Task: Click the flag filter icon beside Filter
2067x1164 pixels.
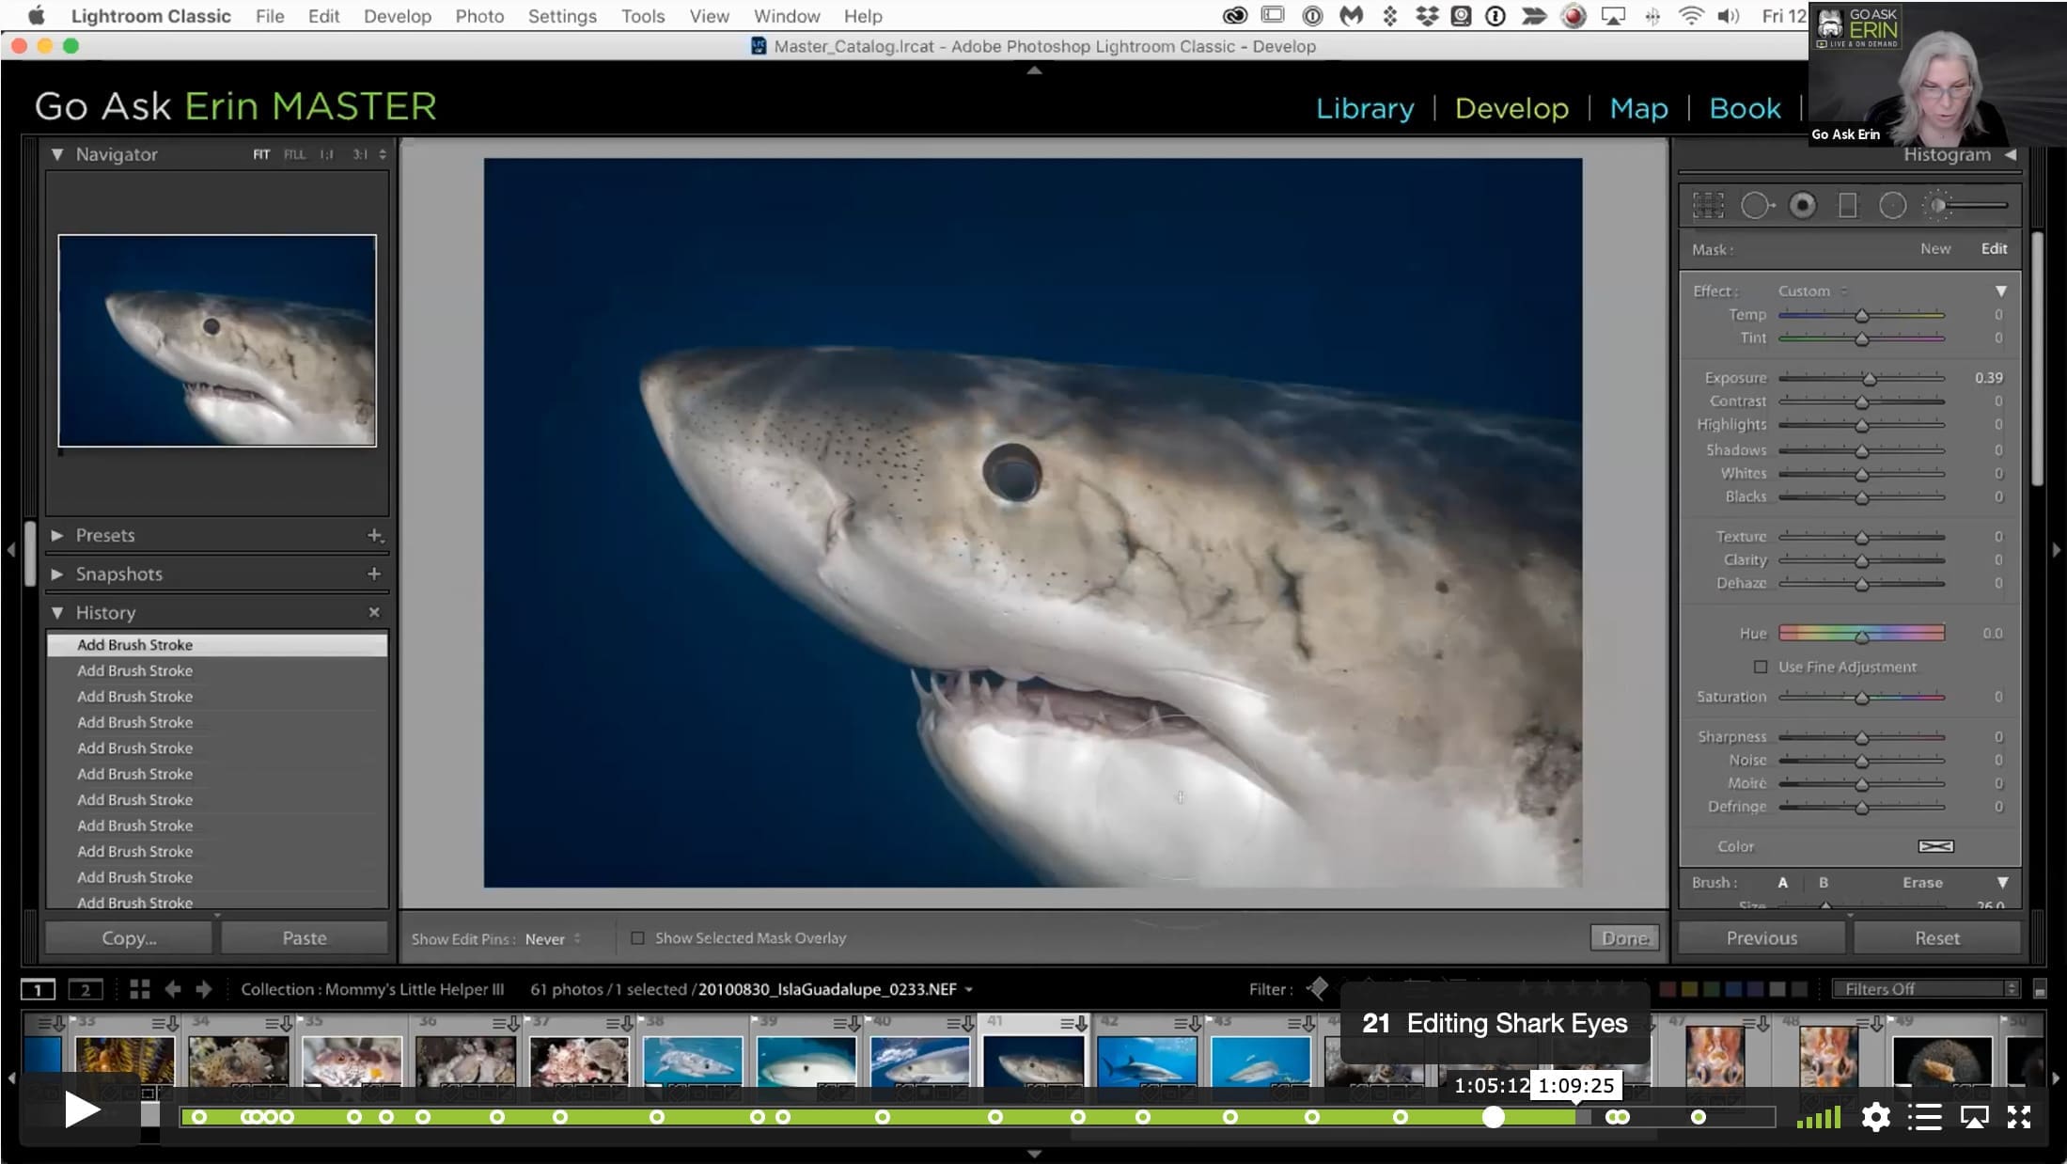Action: (x=1318, y=988)
